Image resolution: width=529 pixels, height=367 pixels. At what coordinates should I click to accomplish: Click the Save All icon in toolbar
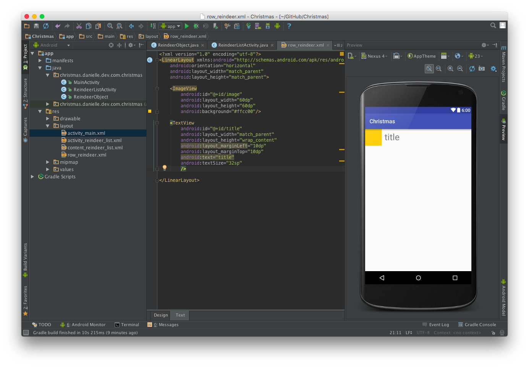36,26
